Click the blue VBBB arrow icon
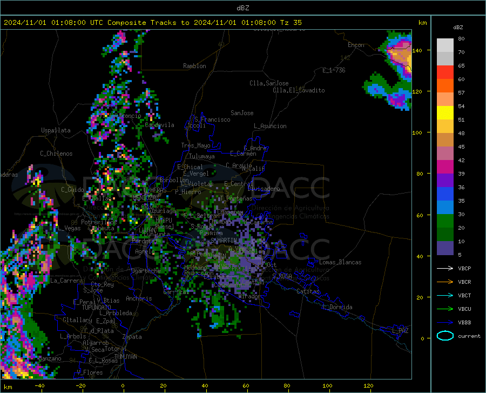 [445, 322]
